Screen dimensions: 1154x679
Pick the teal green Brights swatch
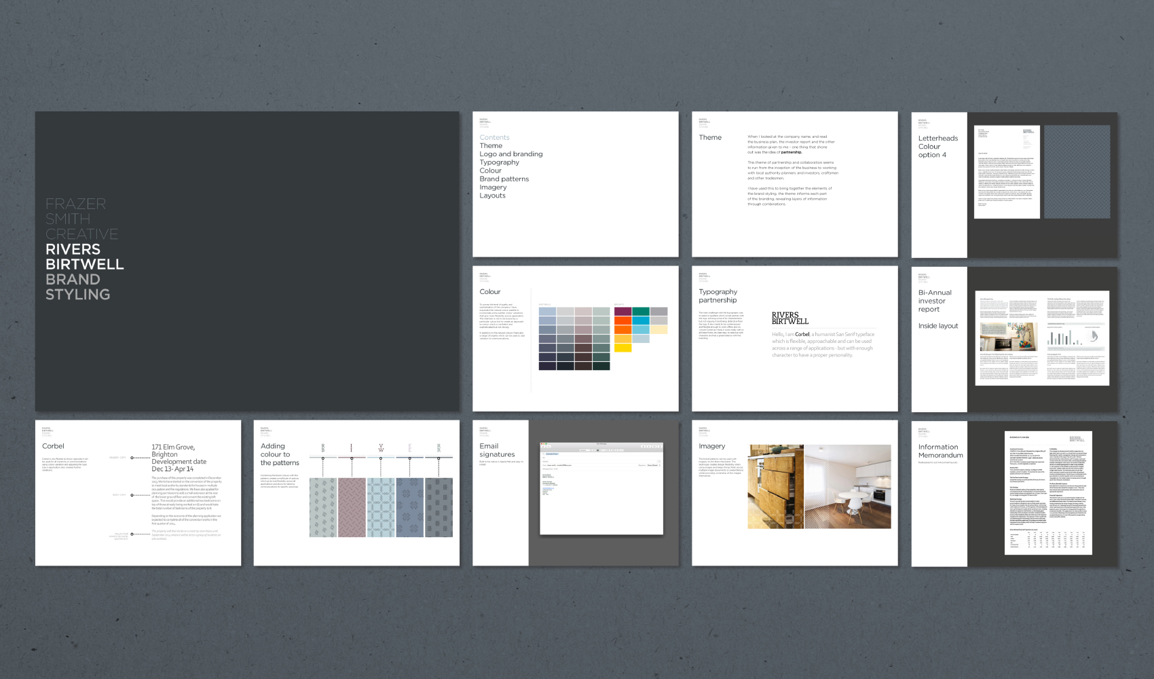(x=641, y=312)
